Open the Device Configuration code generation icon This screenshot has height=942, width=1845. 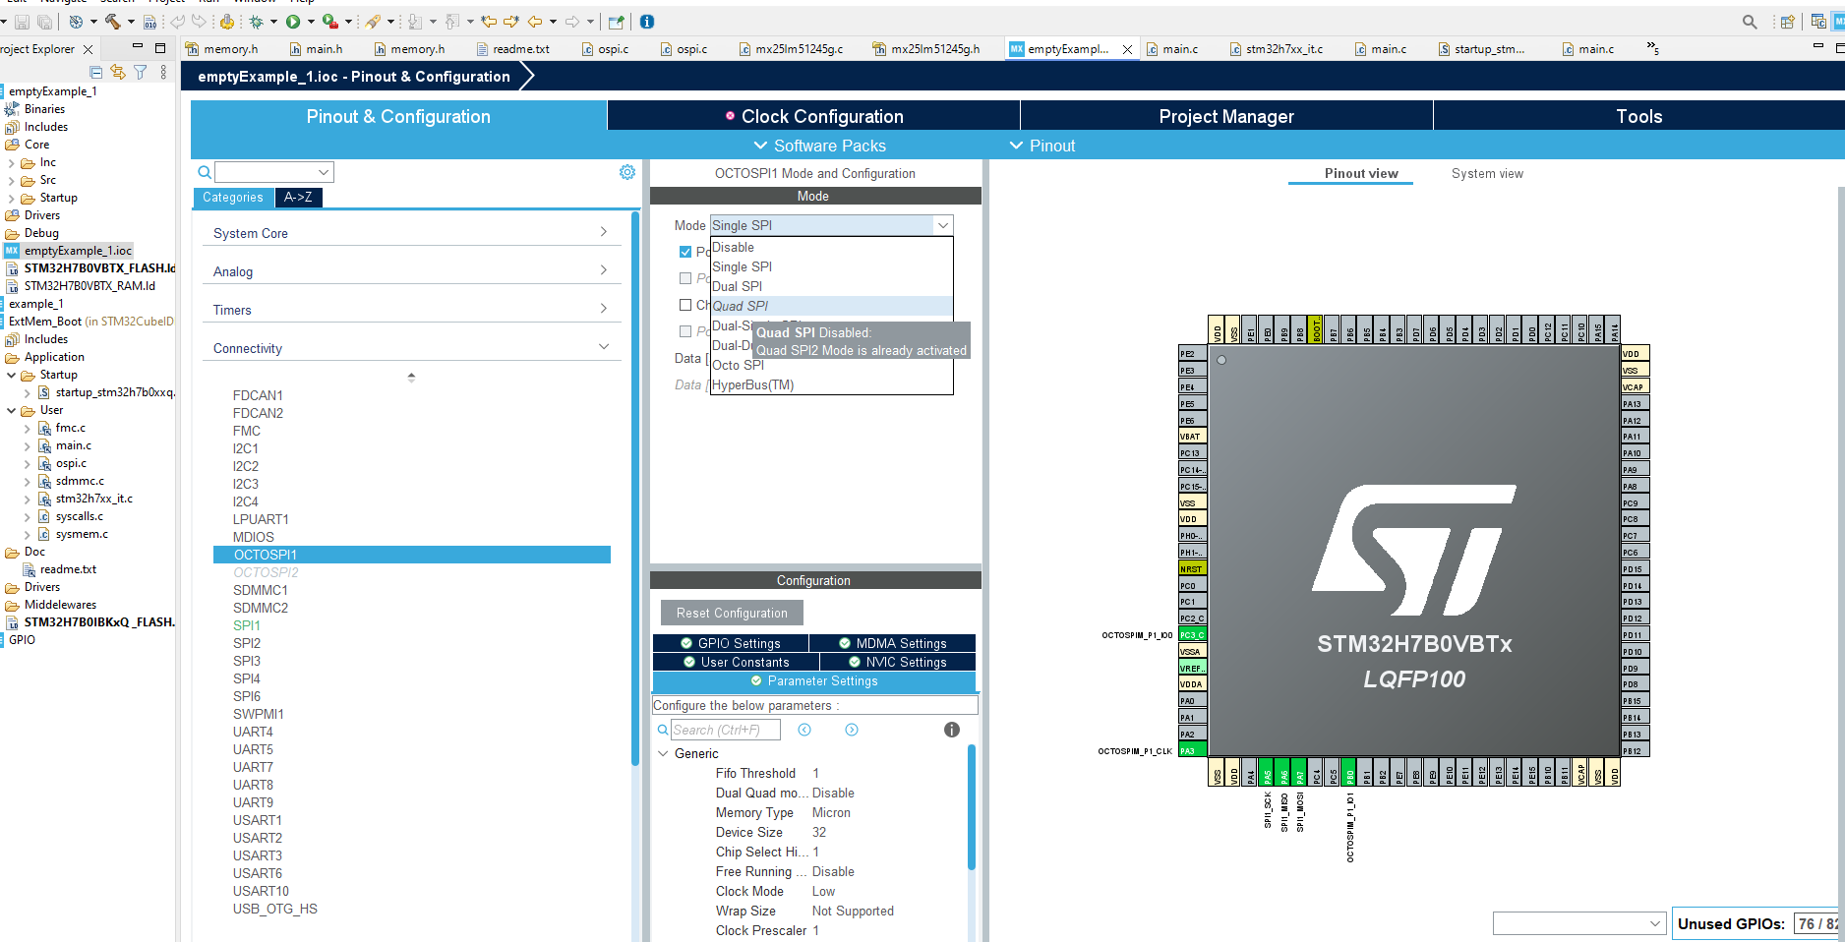click(150, 21)
